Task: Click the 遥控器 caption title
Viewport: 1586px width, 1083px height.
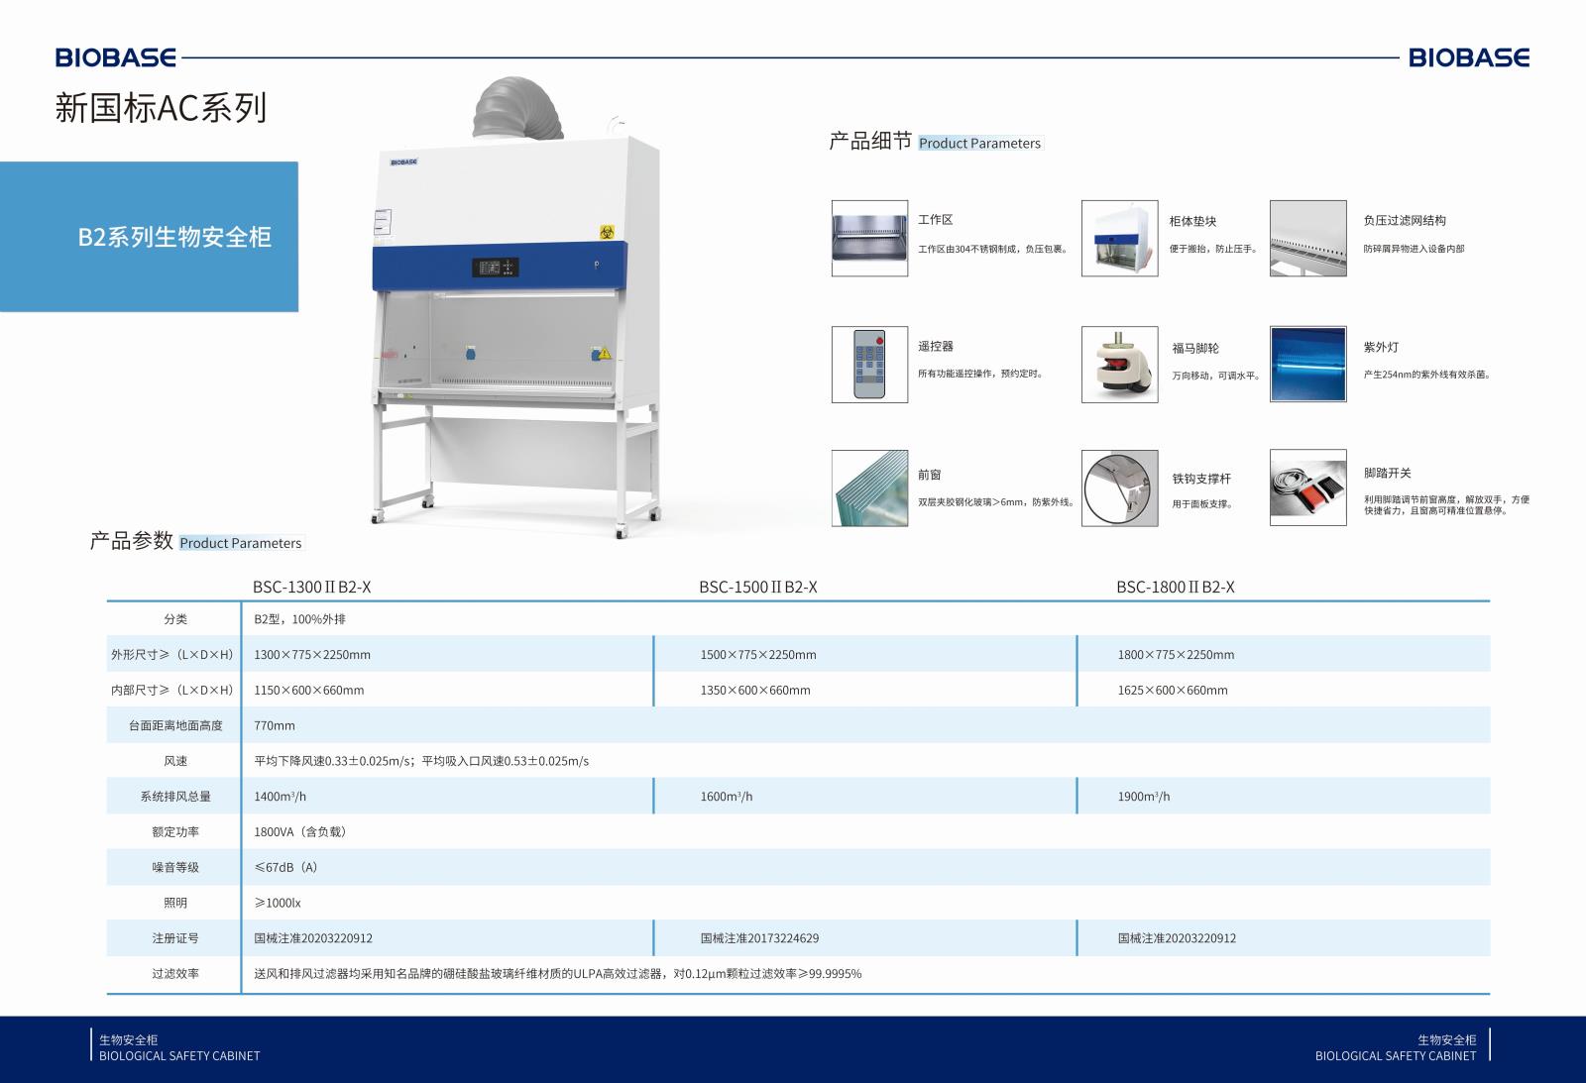Action: pos(936,347)
